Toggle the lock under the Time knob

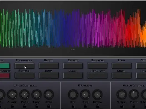click(x=37, y=106)
